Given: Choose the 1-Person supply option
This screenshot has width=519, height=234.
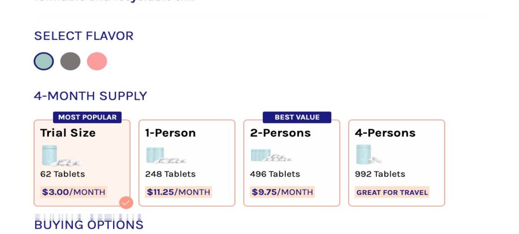Looking at the screenshot, I should [186, 163].
